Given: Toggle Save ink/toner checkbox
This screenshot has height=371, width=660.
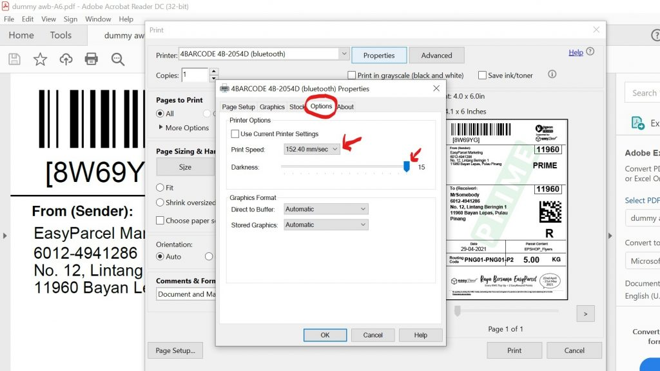Looking at the screenshot, I should tap(482, 75).
